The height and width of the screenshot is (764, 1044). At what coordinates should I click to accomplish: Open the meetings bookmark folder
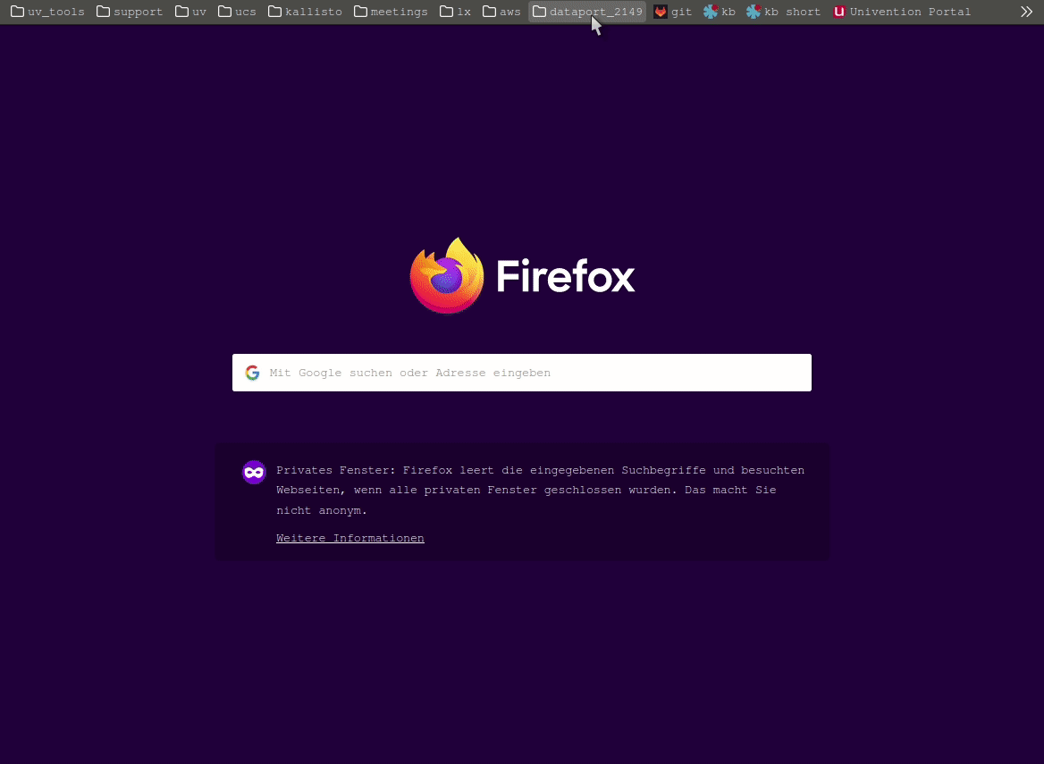(391, 12)
